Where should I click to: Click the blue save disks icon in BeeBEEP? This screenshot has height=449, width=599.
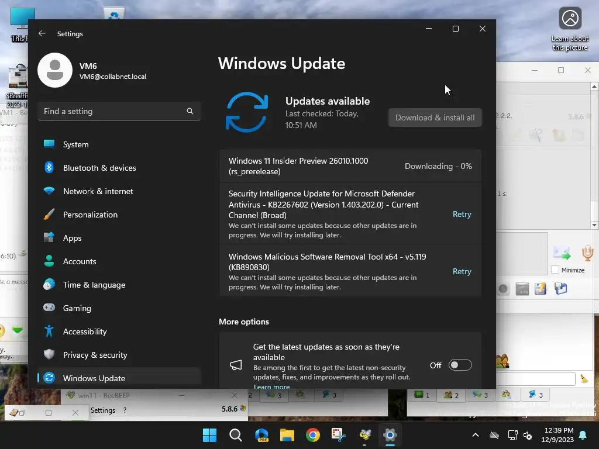coord(561,289)
